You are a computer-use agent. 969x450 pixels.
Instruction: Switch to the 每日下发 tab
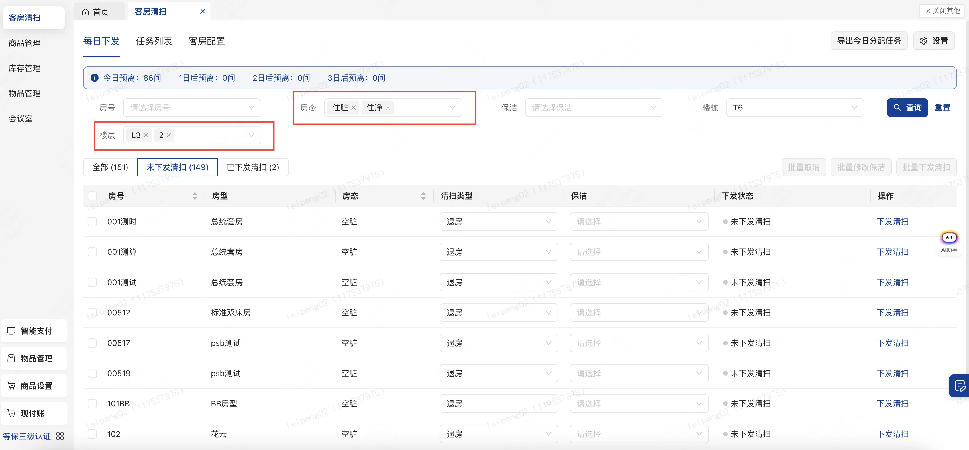101,41
